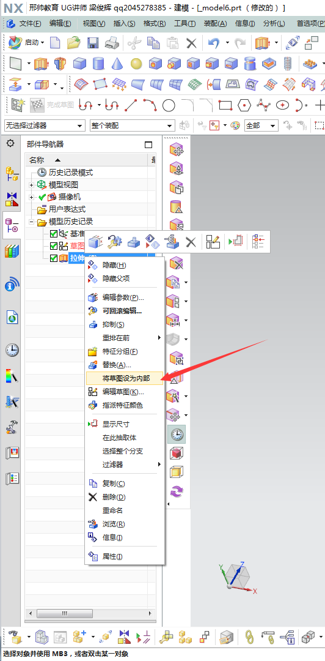Uncheck the 草图 feature checkbox
The image size is (325, 661).
[x=54, y=246]
